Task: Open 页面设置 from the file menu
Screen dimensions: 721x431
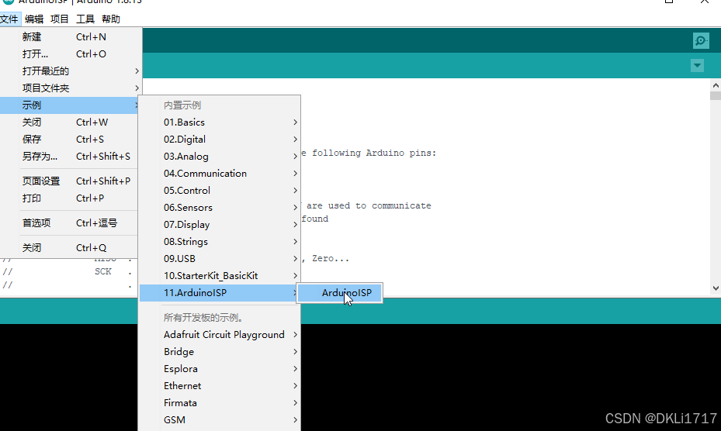Action: click(70, 181)
